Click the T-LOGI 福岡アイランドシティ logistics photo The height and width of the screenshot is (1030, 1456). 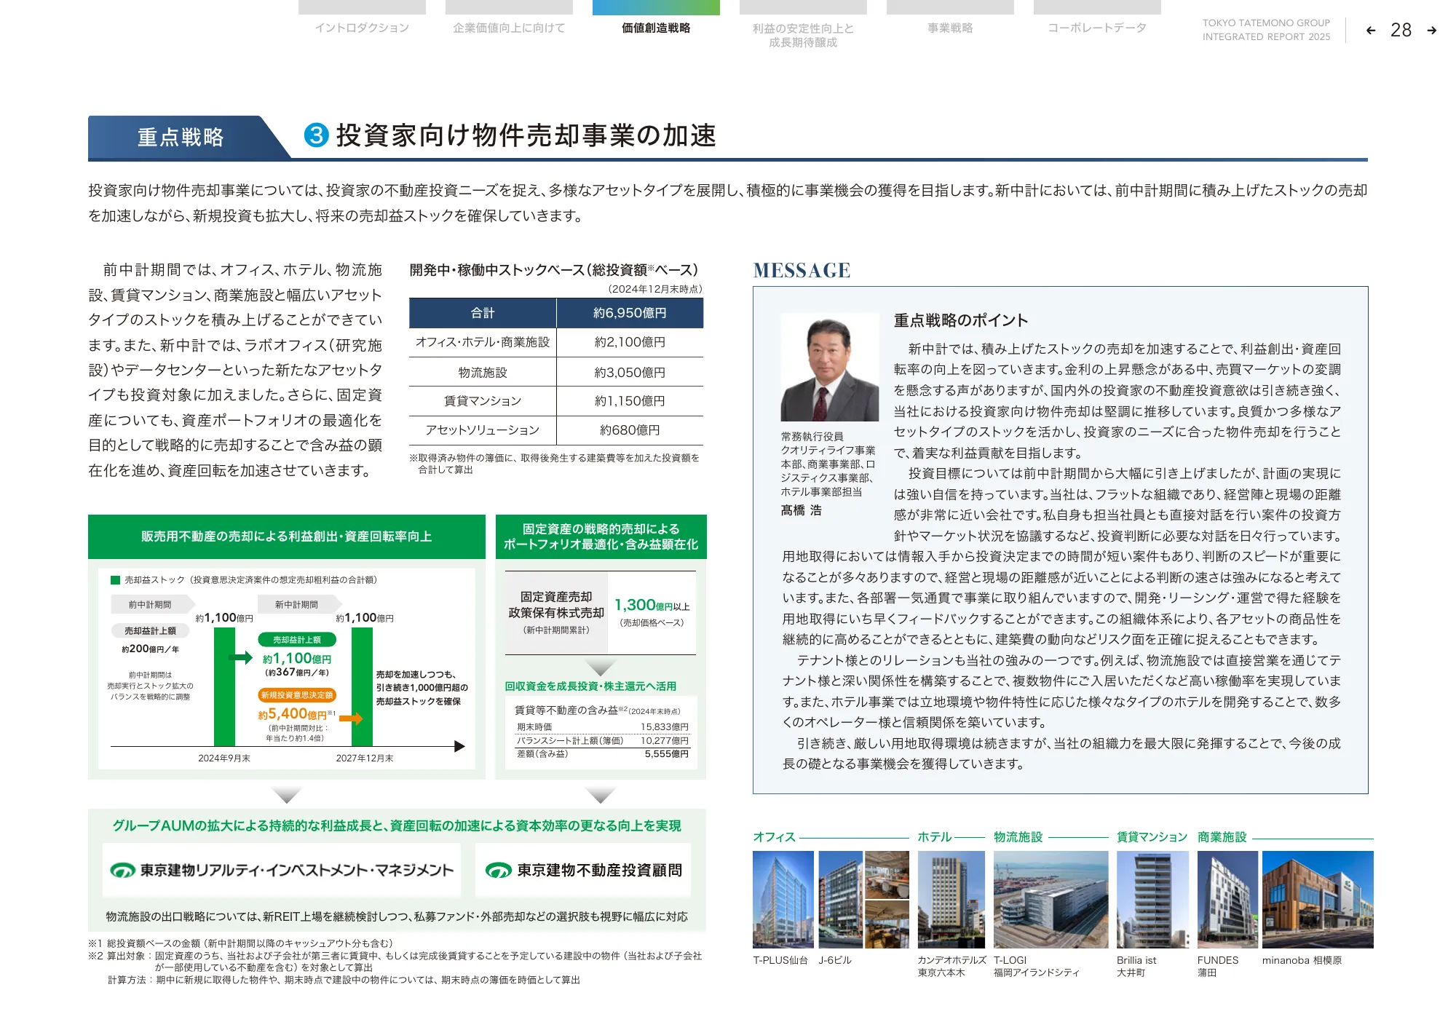[x=1051, y=899]
